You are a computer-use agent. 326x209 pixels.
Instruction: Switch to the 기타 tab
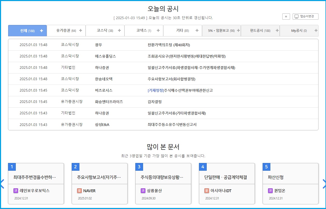point(182,30)
